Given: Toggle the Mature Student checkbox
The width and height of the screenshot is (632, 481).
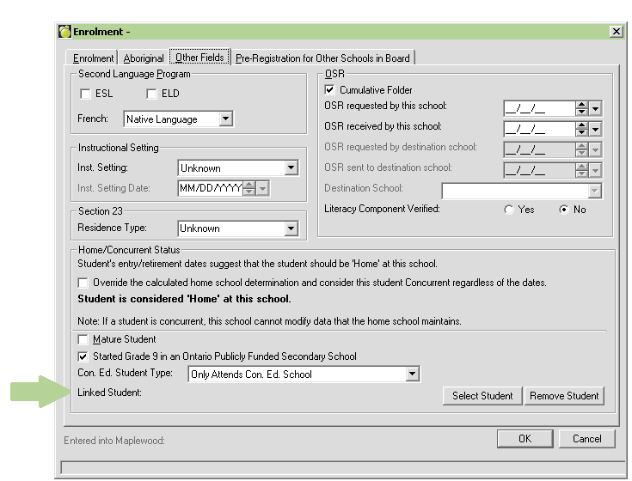Looking at the screenshot, I should (x=83, y=340).
